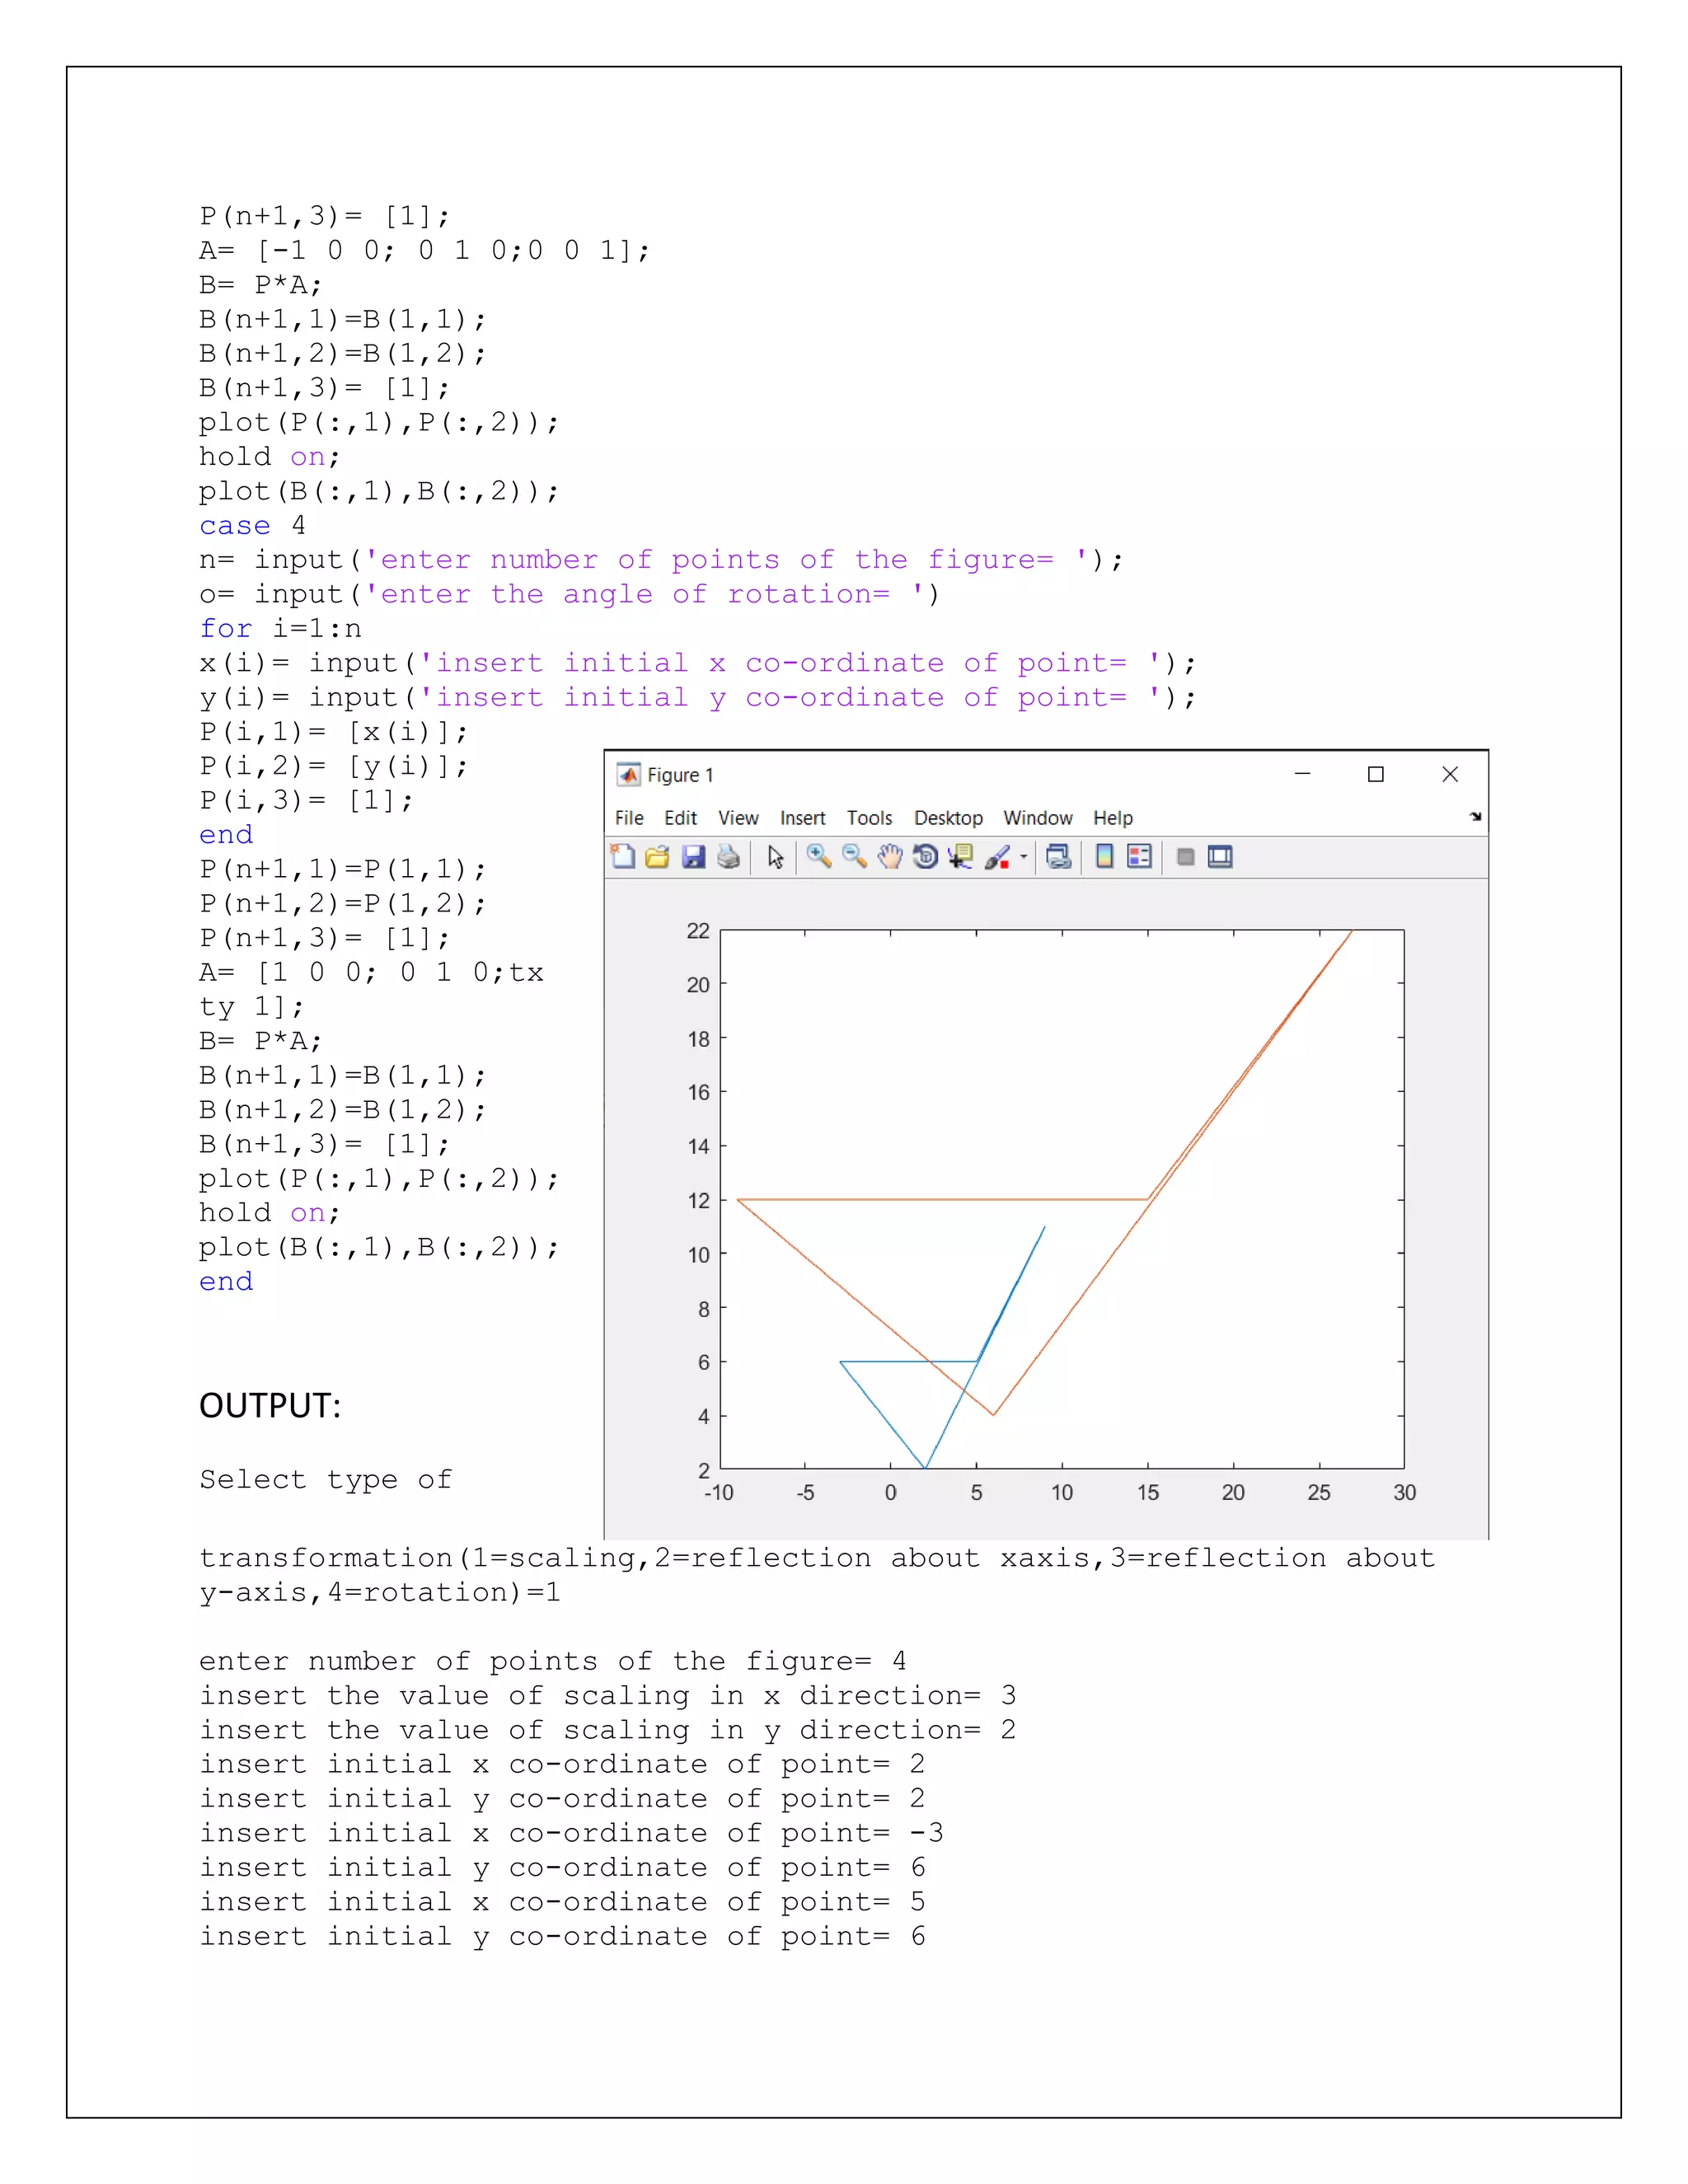Open the Tools menu in Figure 1
The width and height of the screenshot is (1688, 2184).
click(x=870, y=818)
